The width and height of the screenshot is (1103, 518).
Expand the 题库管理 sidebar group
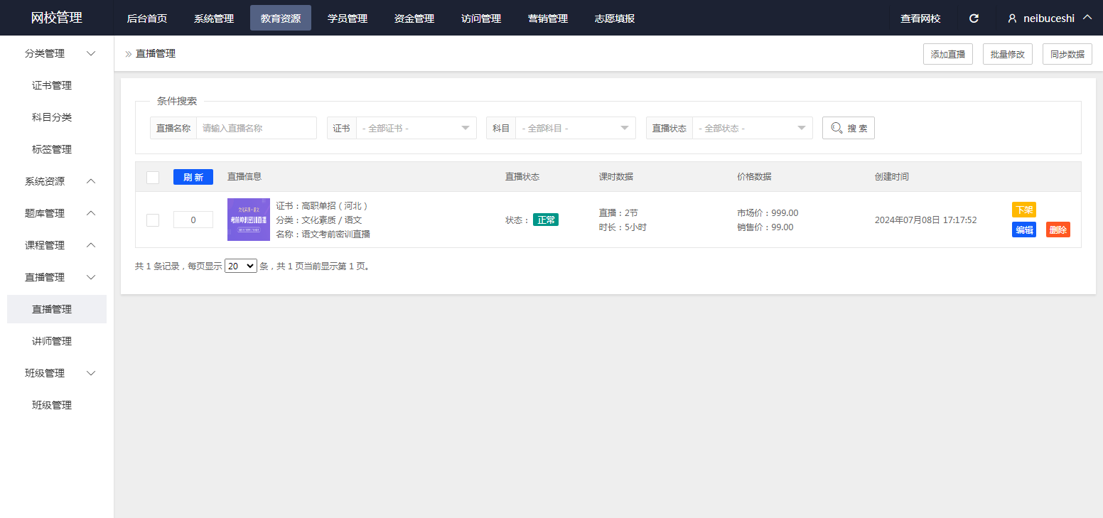coord(91,213)
